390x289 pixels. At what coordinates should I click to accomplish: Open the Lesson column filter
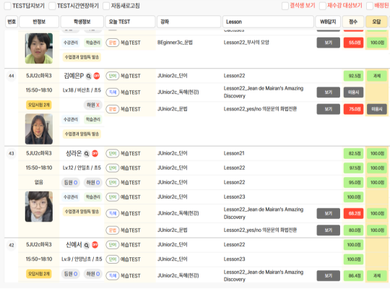(x=268, y=22)
